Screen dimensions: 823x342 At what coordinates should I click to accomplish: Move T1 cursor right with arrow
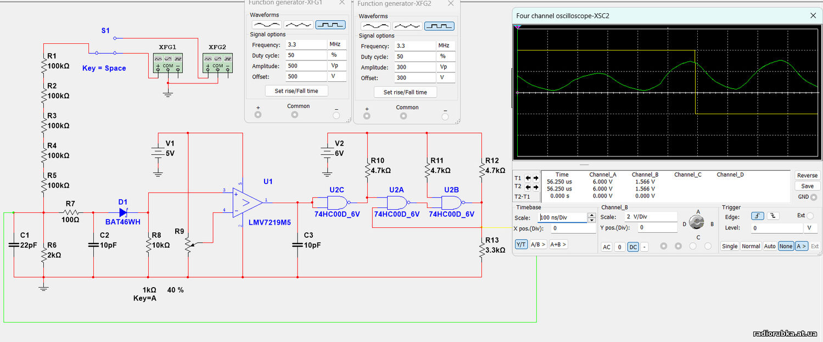click(x=536, y=178)
